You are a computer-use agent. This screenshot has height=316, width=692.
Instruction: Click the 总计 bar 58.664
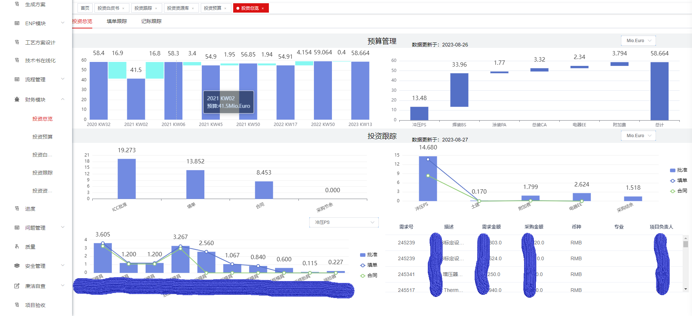660,91
